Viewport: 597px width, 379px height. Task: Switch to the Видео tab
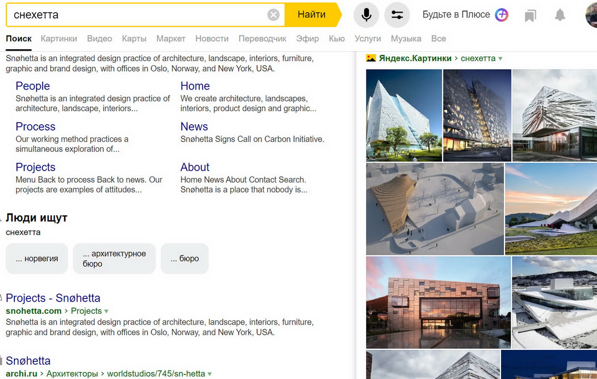[x=99, y=39]
